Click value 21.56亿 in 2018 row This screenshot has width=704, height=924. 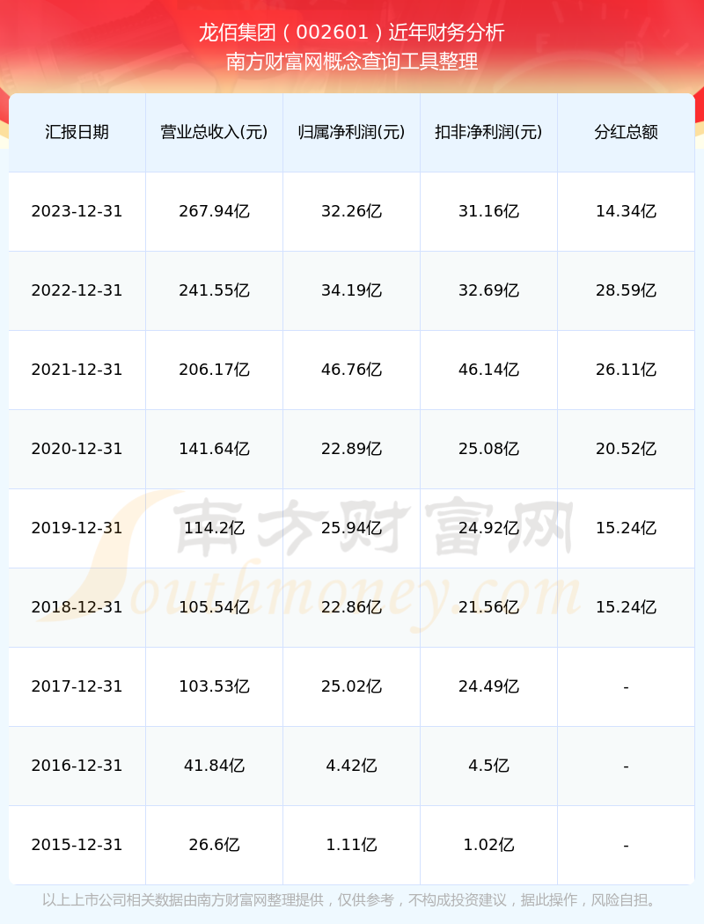click(x=489, y=607)
